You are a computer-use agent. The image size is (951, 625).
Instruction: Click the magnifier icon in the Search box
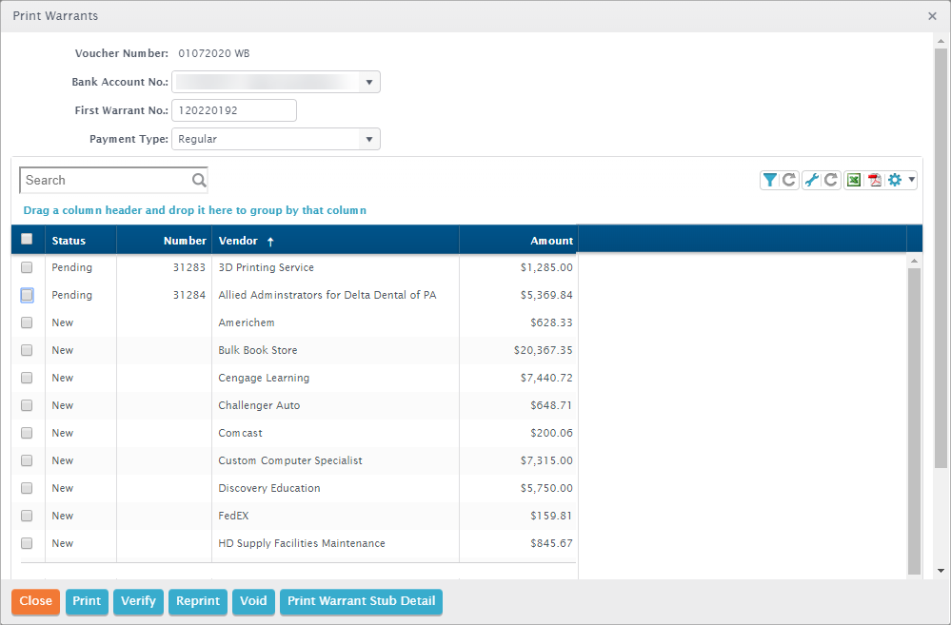coord(198,180)
